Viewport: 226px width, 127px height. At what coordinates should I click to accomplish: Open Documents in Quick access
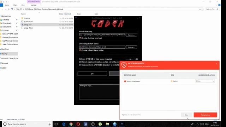(7, 27)
